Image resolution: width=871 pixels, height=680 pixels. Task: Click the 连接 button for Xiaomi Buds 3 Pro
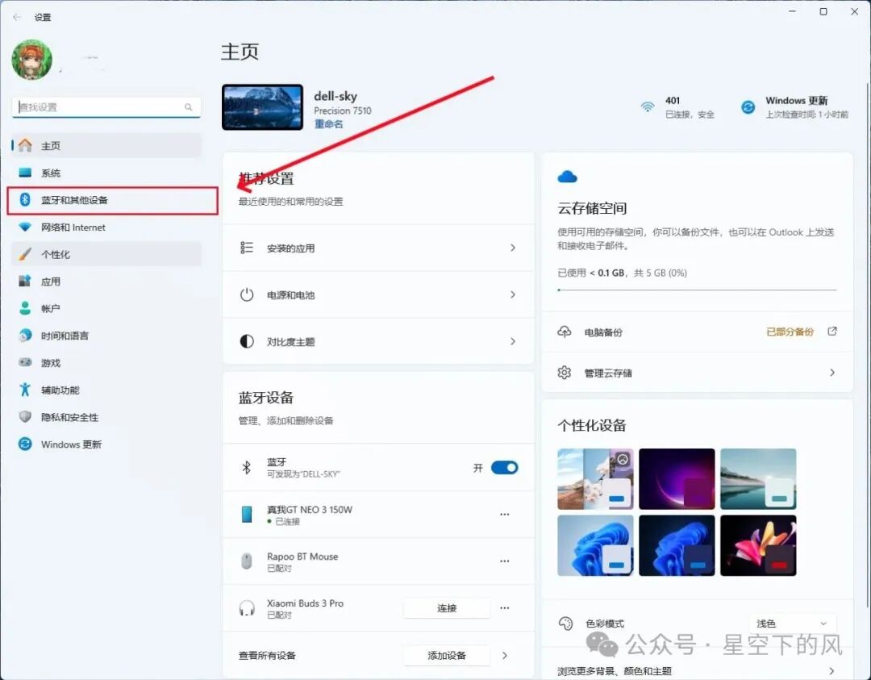coord(447,607)
